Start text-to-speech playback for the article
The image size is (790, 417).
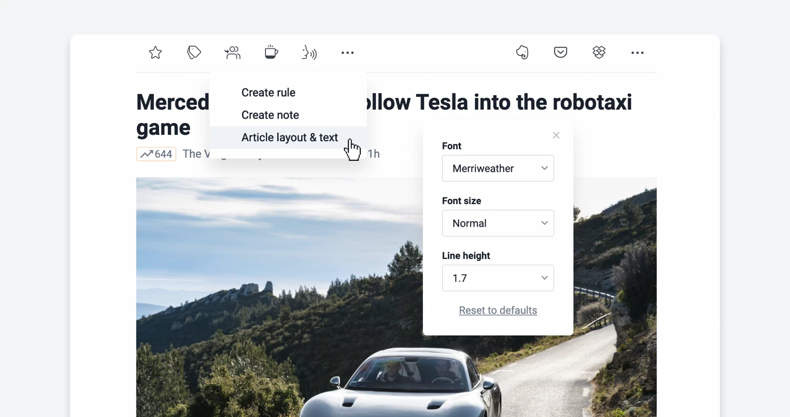[309, 52]
